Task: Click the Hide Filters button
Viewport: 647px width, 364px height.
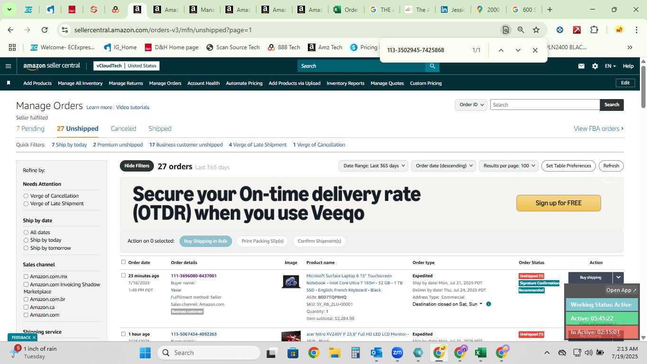Action: click(x=137, y=166)
